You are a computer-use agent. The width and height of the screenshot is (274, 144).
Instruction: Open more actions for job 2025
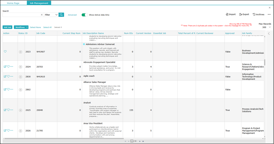coord(12,110)
